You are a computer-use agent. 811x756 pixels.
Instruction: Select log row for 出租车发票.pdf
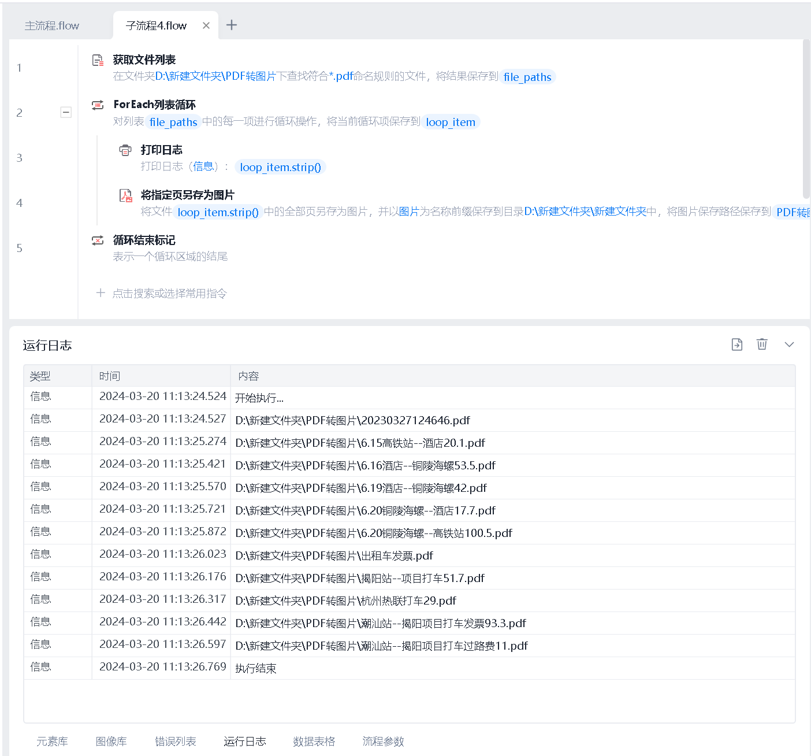[x=334, y=555]
